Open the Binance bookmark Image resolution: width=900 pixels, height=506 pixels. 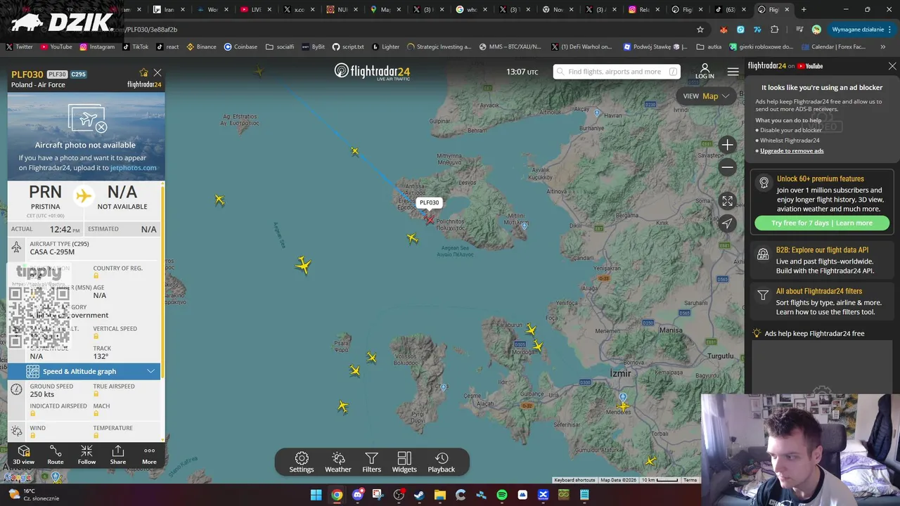coord(202,46)
